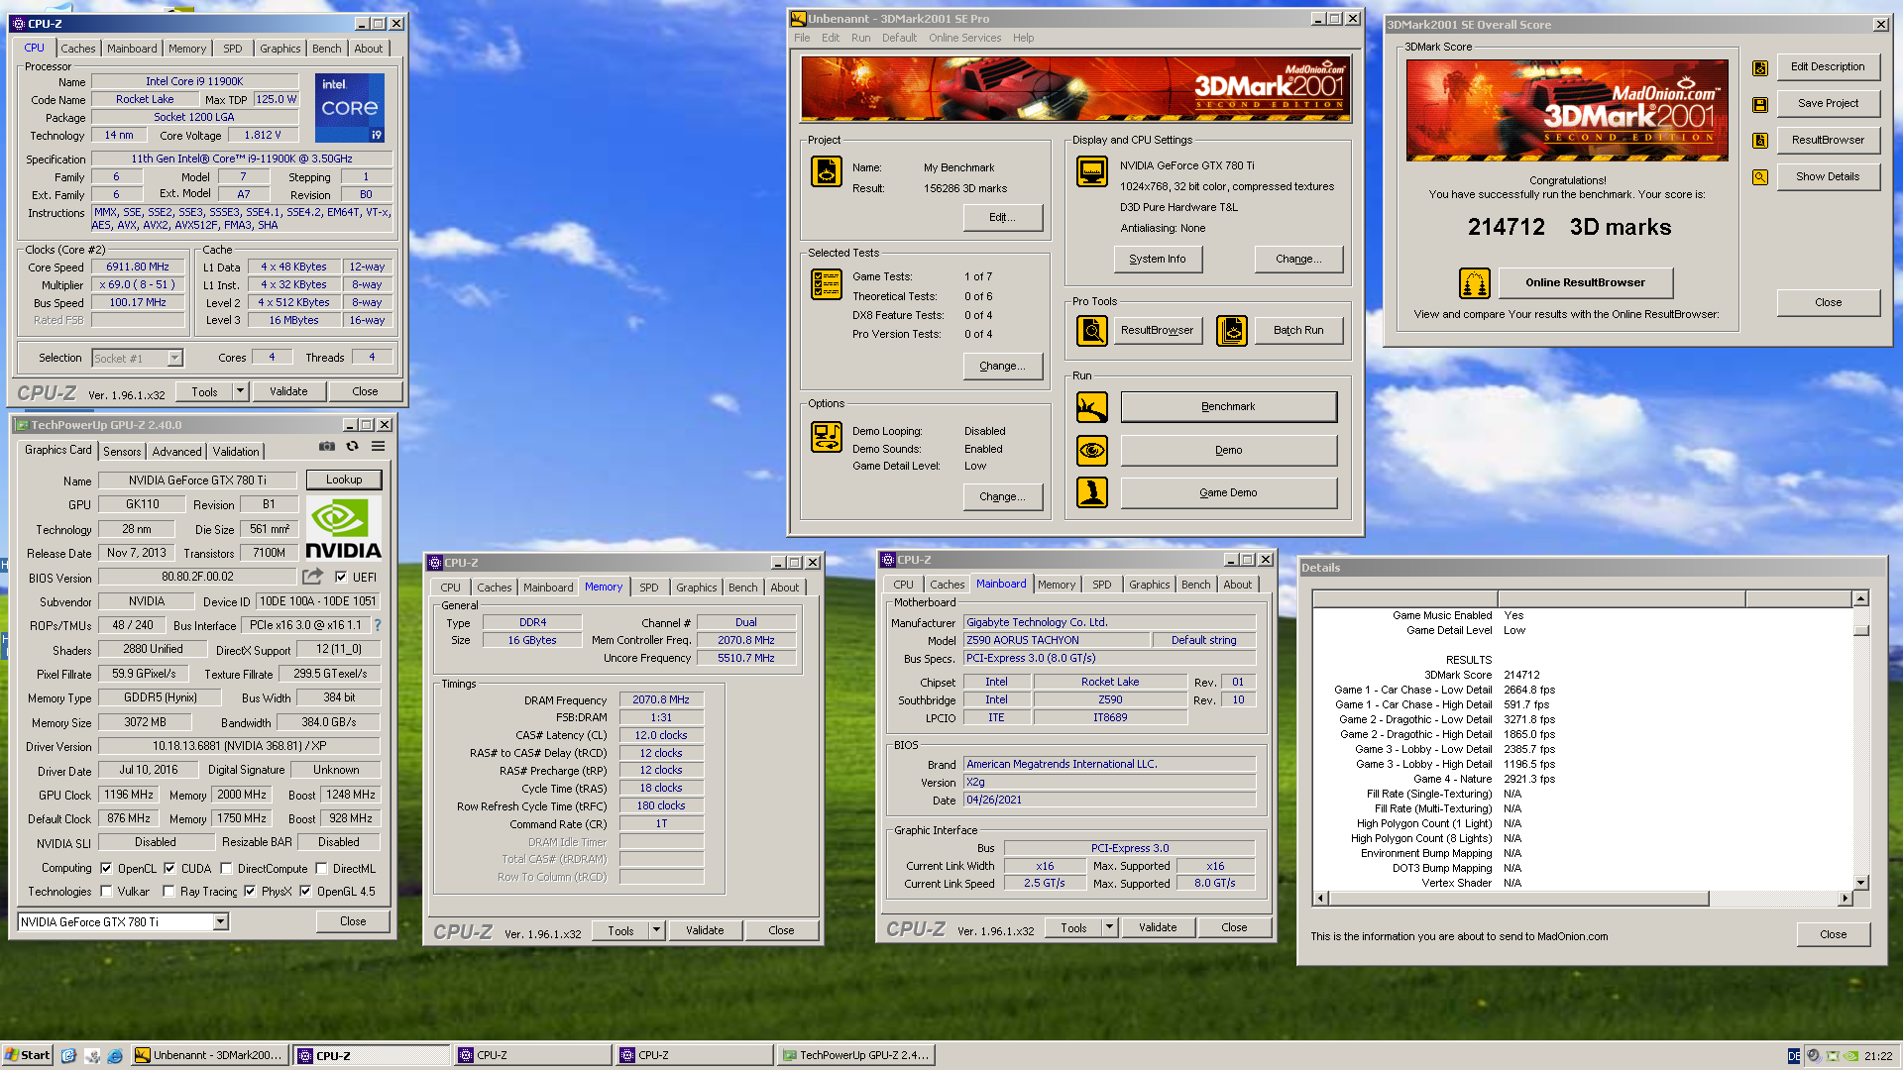
Task: Open Tools dropdown arrow in Memory CPU-Z window
Action: click(656, 930)
